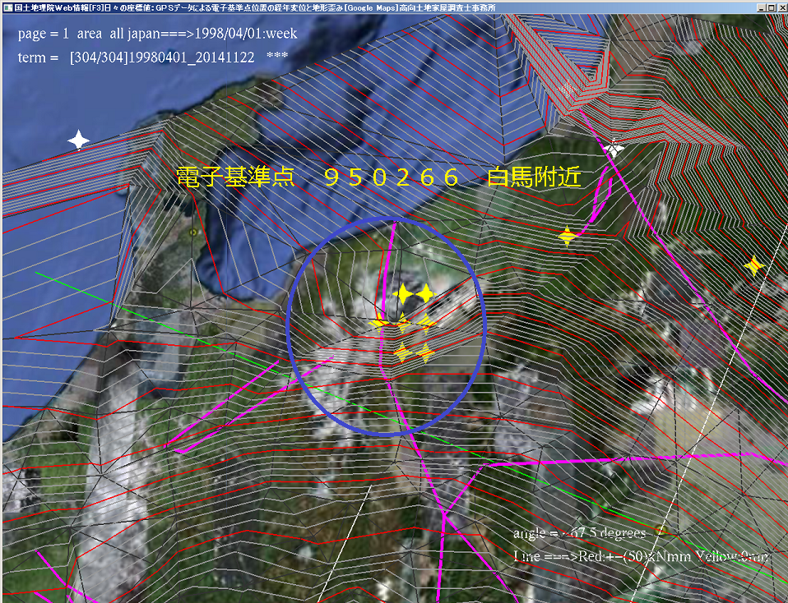
Task: Select the yellow station marker at far right
Action: (x=753, y=265)
